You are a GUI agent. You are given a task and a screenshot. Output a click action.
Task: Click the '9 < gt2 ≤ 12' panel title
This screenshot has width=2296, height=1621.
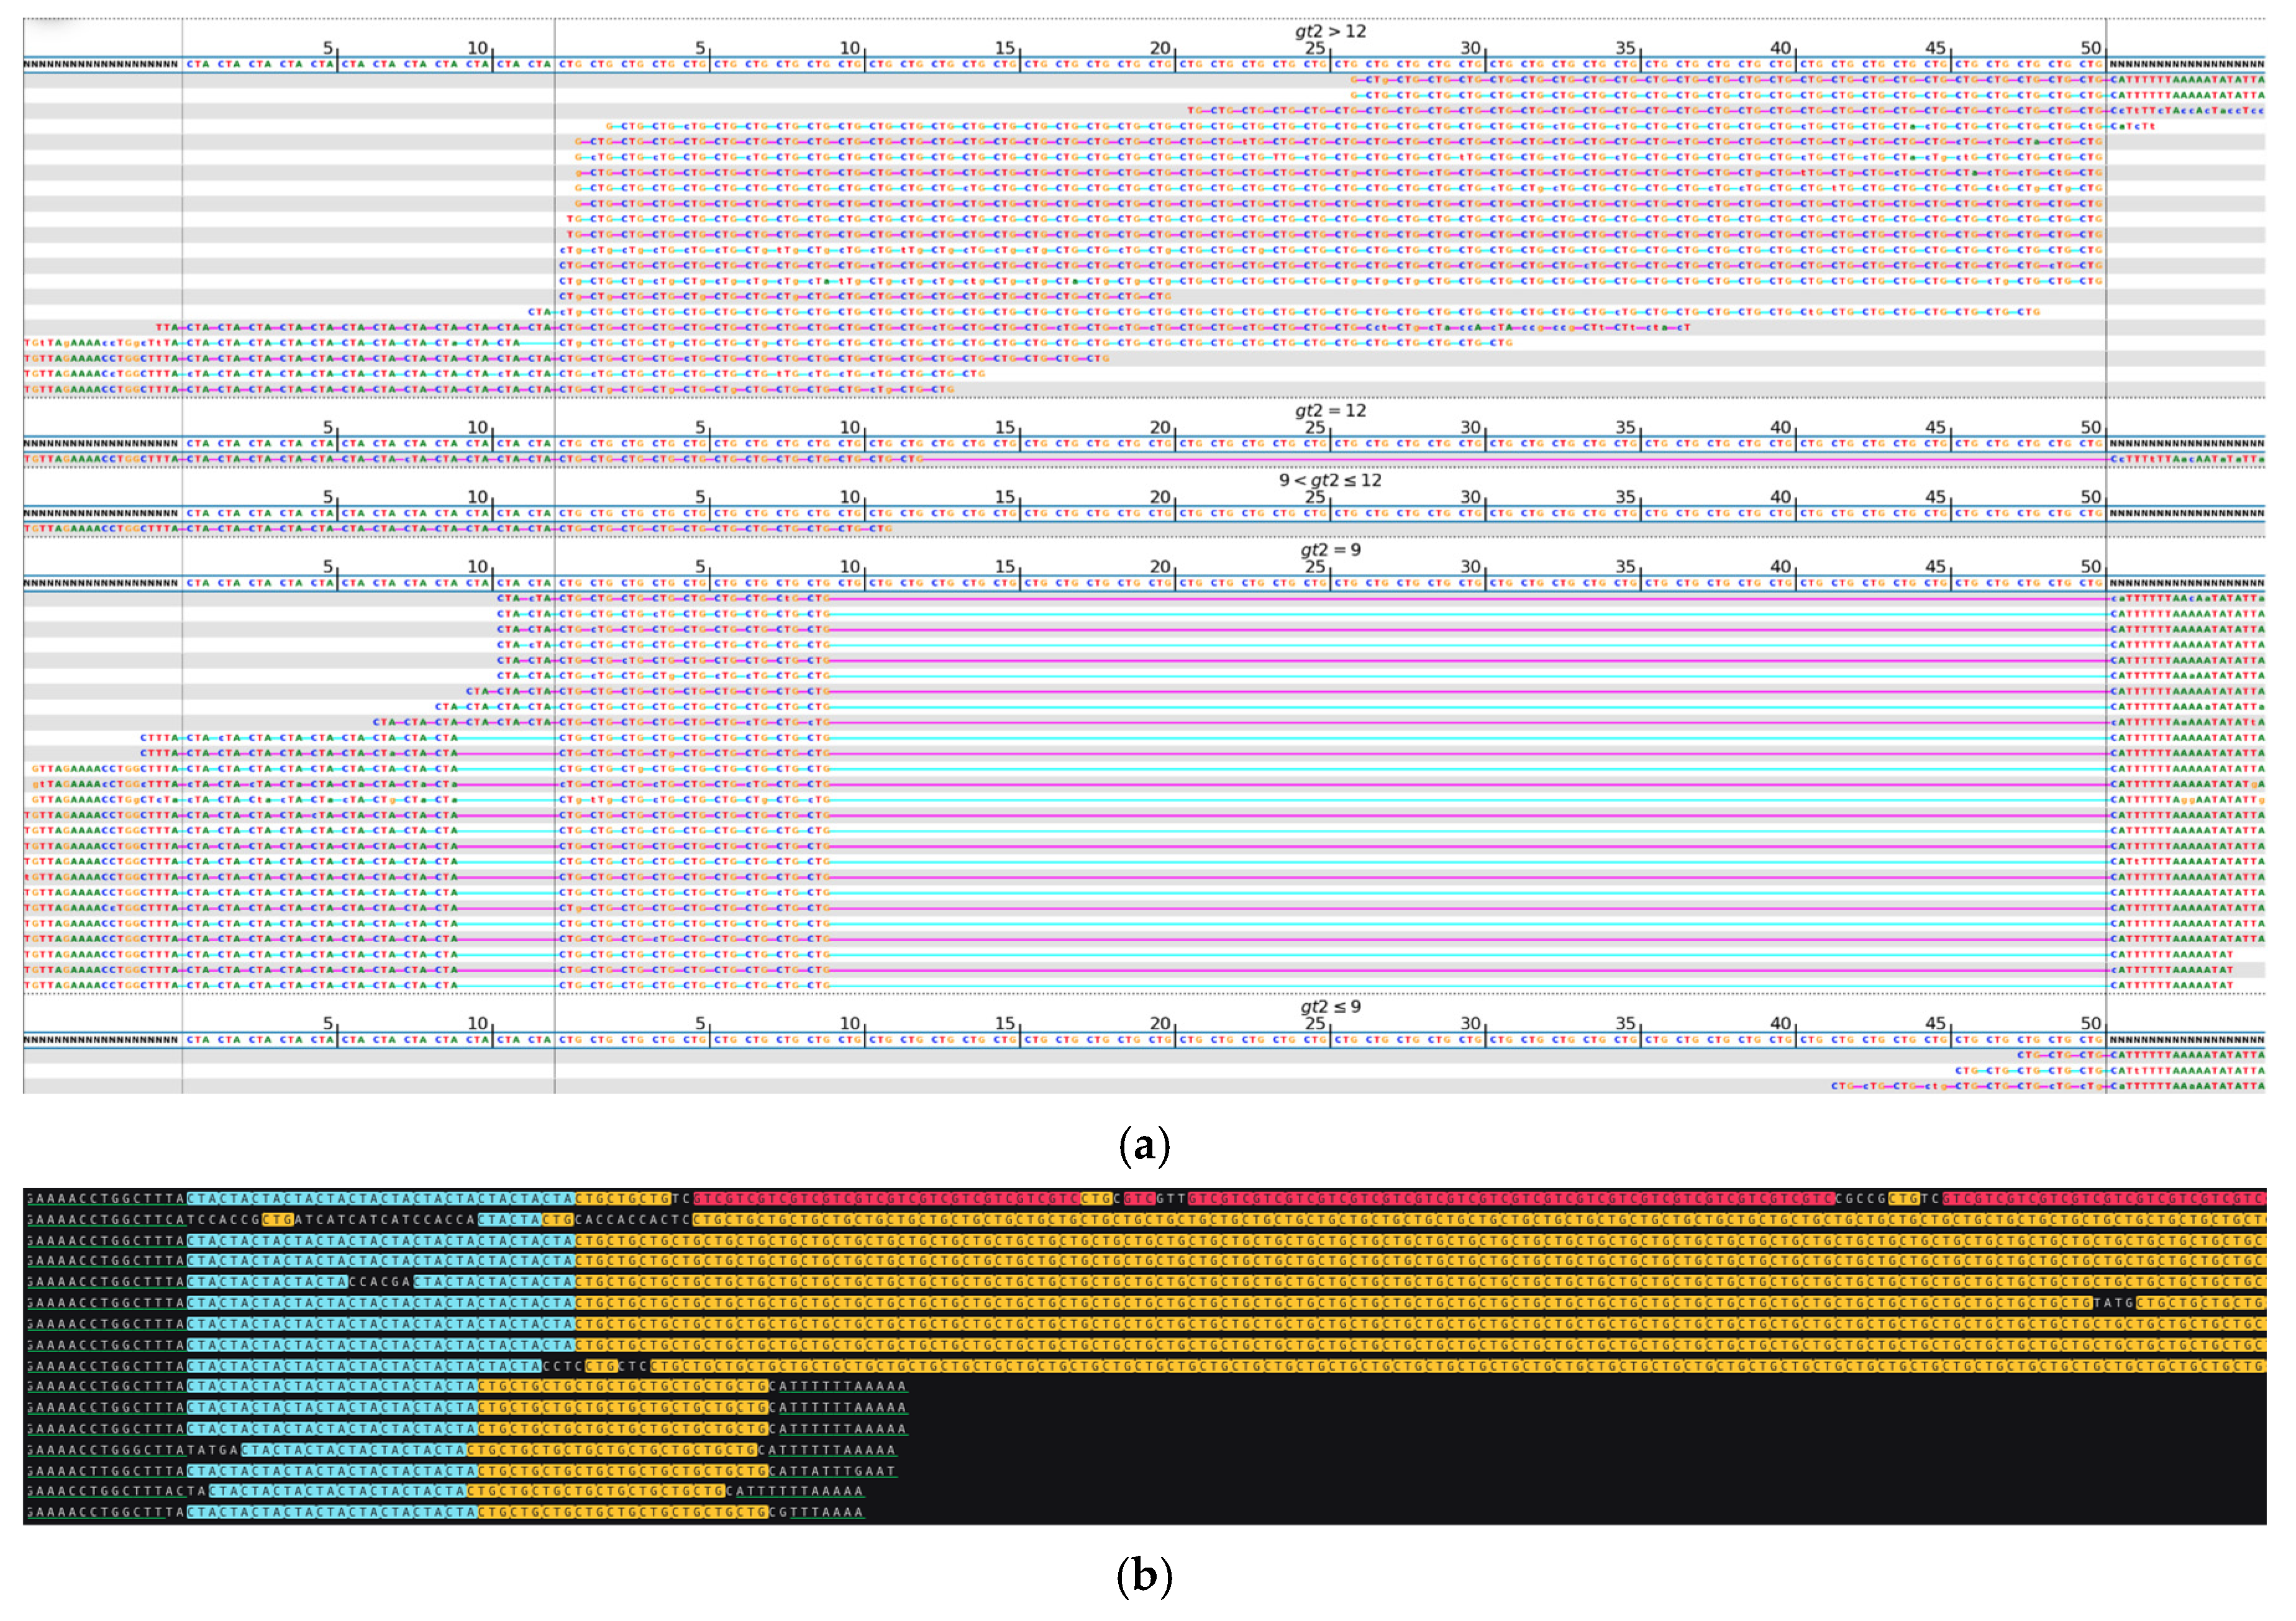tap(1330, 481)
